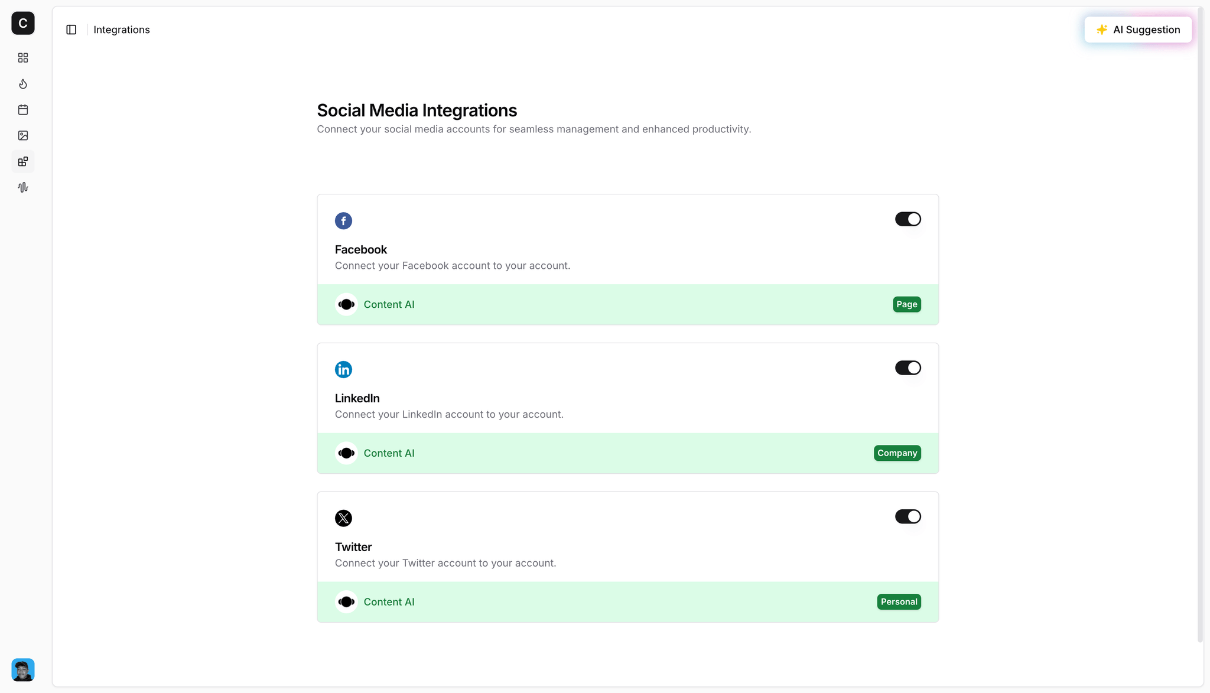1210x693 pixels.
Task: Open Content AI under Facebook
Action: (x=389, y=304)
